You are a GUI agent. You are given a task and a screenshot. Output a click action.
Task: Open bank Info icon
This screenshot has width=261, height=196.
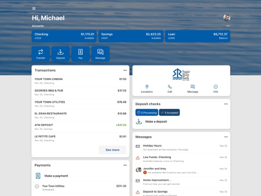click(216, 87)
